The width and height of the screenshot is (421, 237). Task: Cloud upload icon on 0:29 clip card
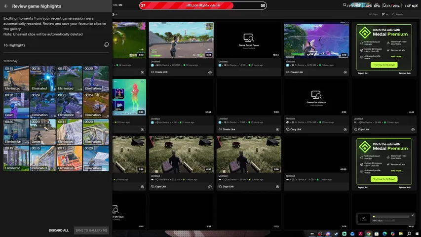coord(142,187)
